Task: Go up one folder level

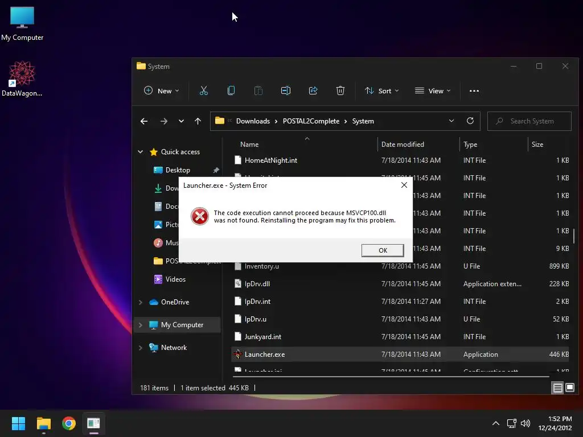Action: coord(198,121)
